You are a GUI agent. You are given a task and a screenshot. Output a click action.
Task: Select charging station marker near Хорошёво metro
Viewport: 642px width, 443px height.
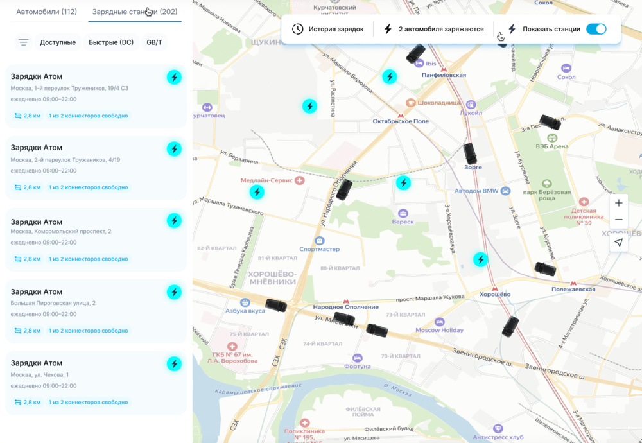click(480, 259)
